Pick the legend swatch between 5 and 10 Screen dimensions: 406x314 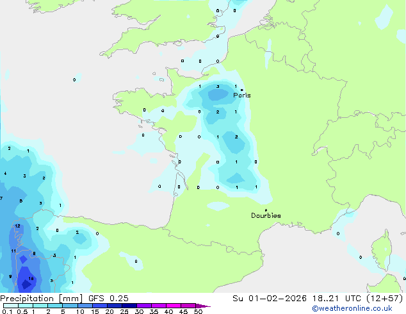click(x=70, y=306)
